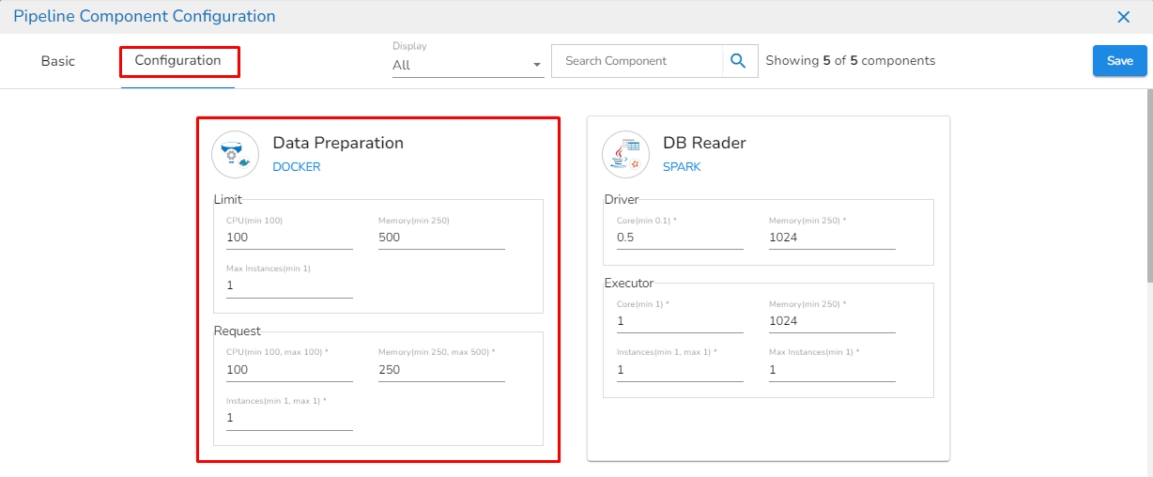
Task: Click the vertical scrollbar on the right
Action: tap(1148, 188)
